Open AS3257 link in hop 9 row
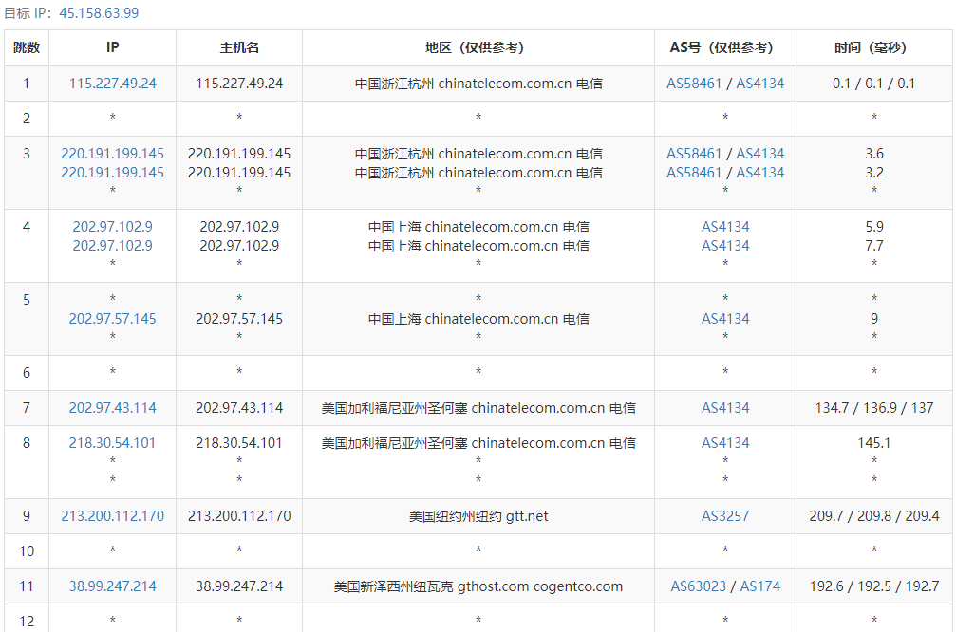The image size is (956, 632). [x=725, y=516]
